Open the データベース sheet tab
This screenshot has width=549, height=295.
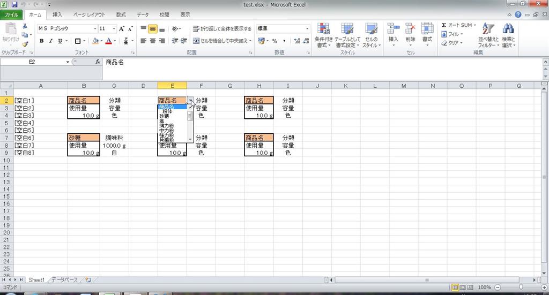click(x=64, y=280)
